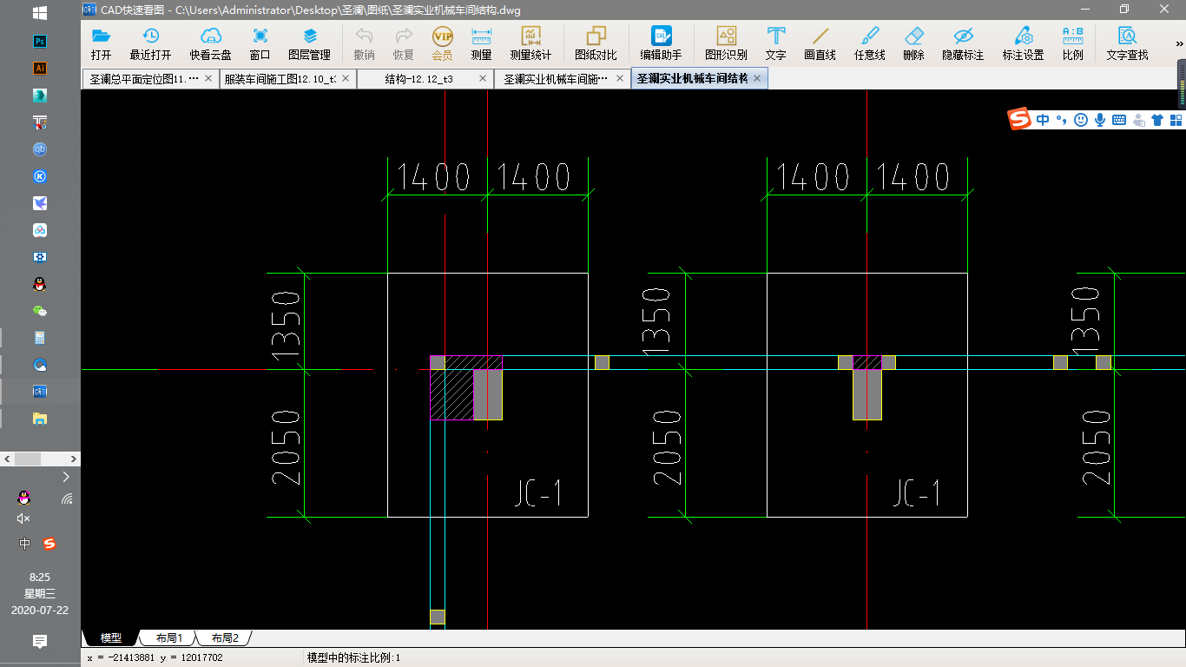This screenshot has height=667, width=1186.
Task: Open the Windows Start button
Action: click(x=40, y=13)
